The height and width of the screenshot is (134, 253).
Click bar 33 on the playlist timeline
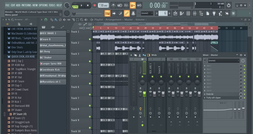coord(152,28)
